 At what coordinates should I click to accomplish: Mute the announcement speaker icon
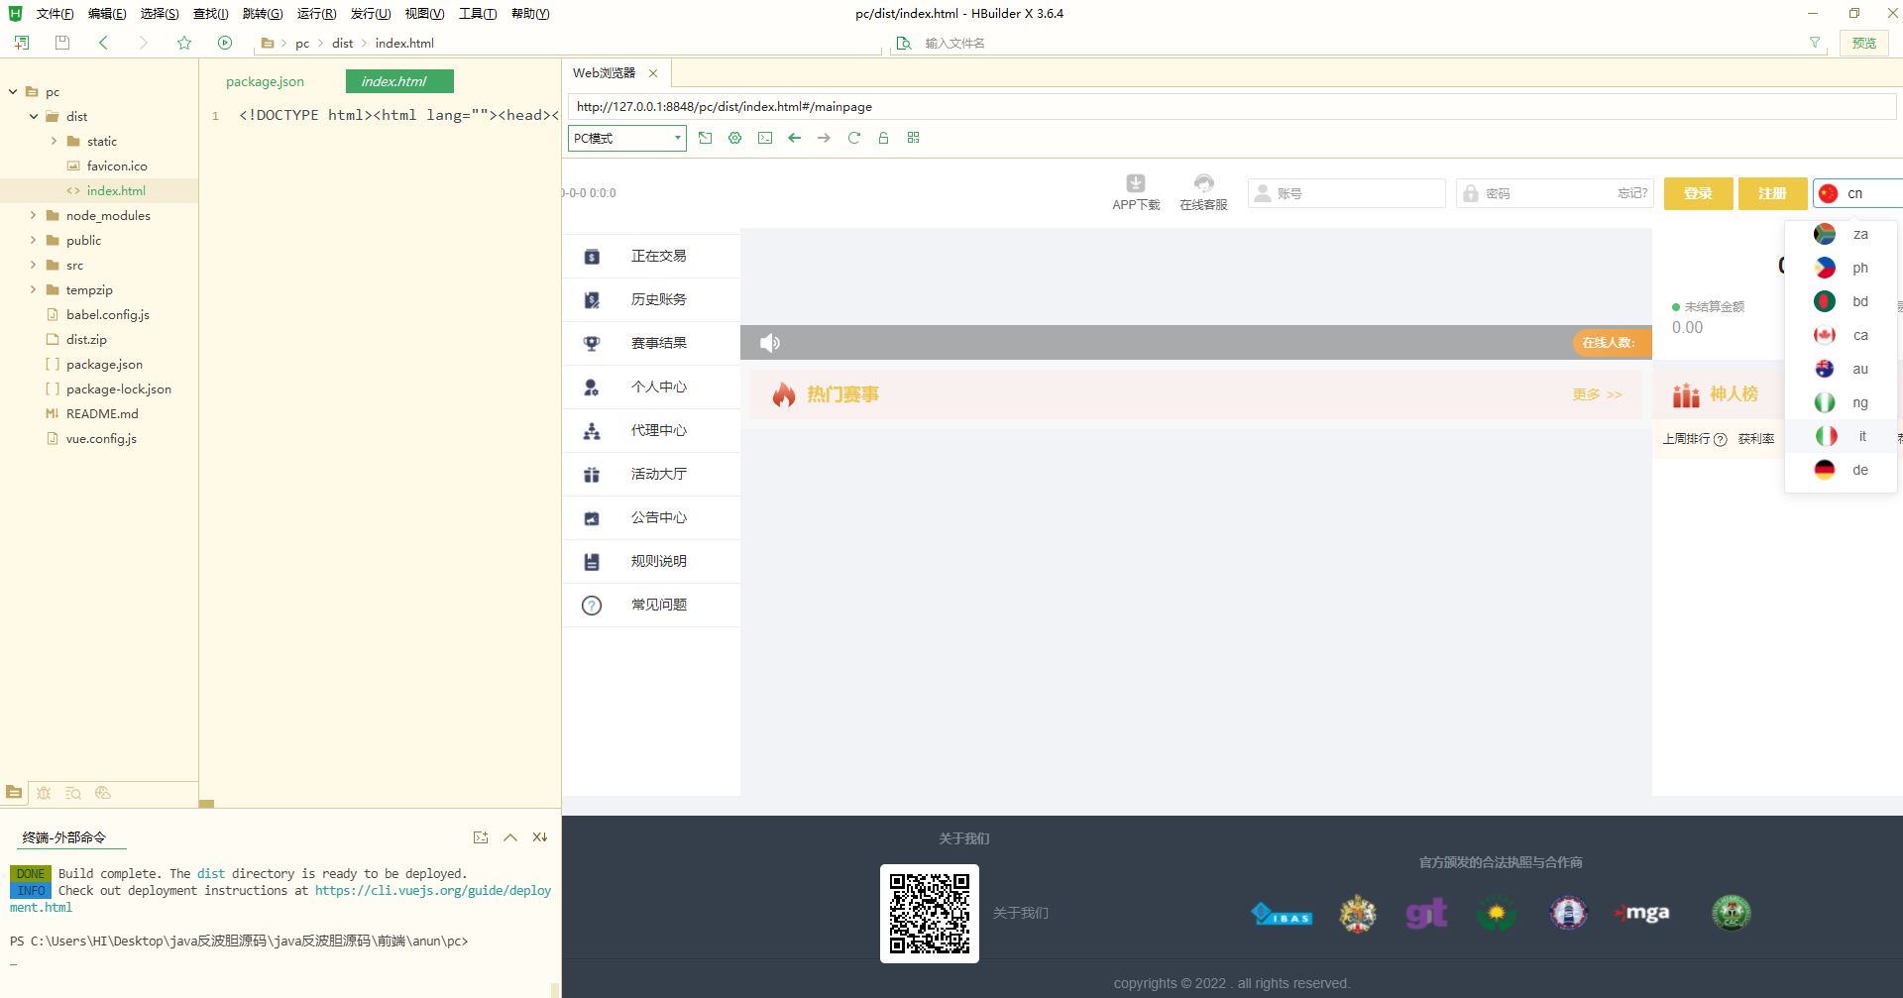pyautogui.click(x=770, y=343)
